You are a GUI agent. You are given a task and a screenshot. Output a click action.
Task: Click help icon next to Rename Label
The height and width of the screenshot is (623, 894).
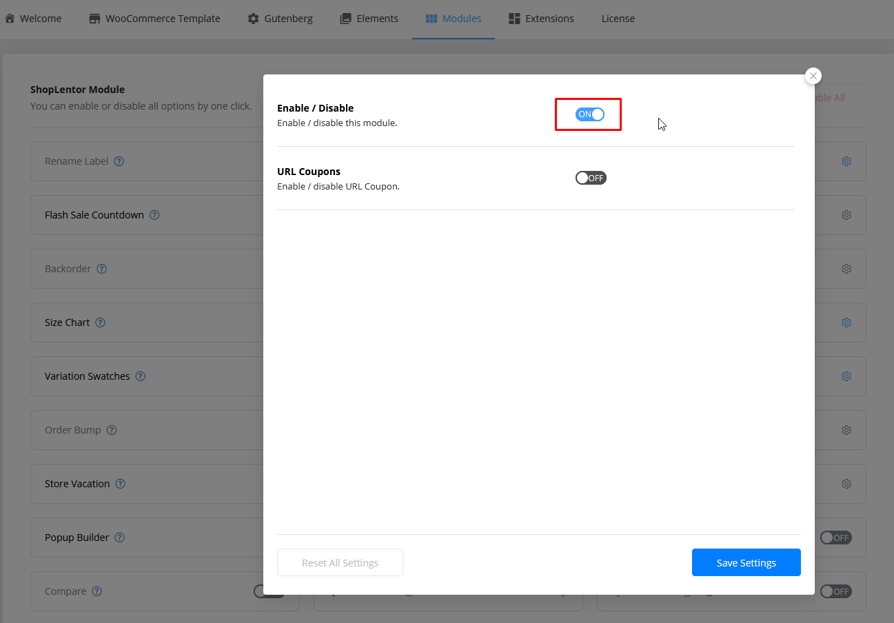[x=119, y=161]
